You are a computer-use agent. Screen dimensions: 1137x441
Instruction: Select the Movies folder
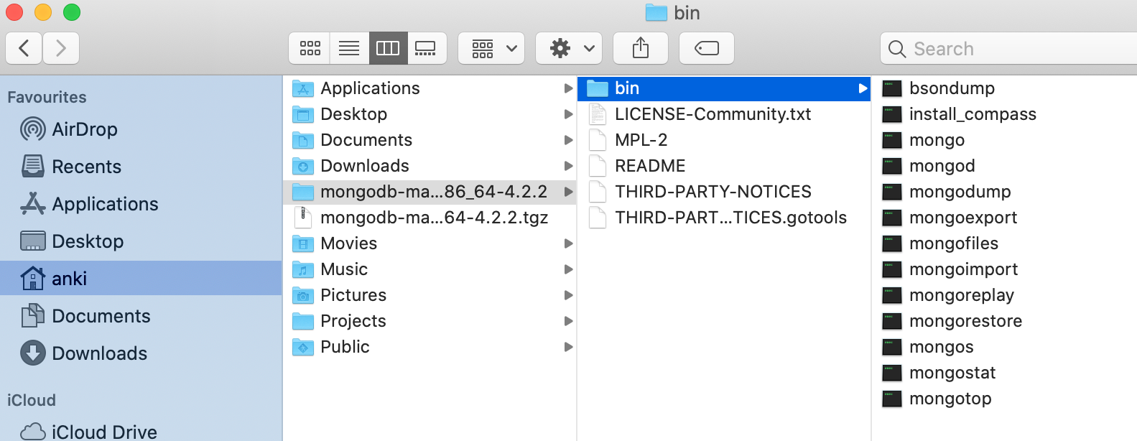430,243
